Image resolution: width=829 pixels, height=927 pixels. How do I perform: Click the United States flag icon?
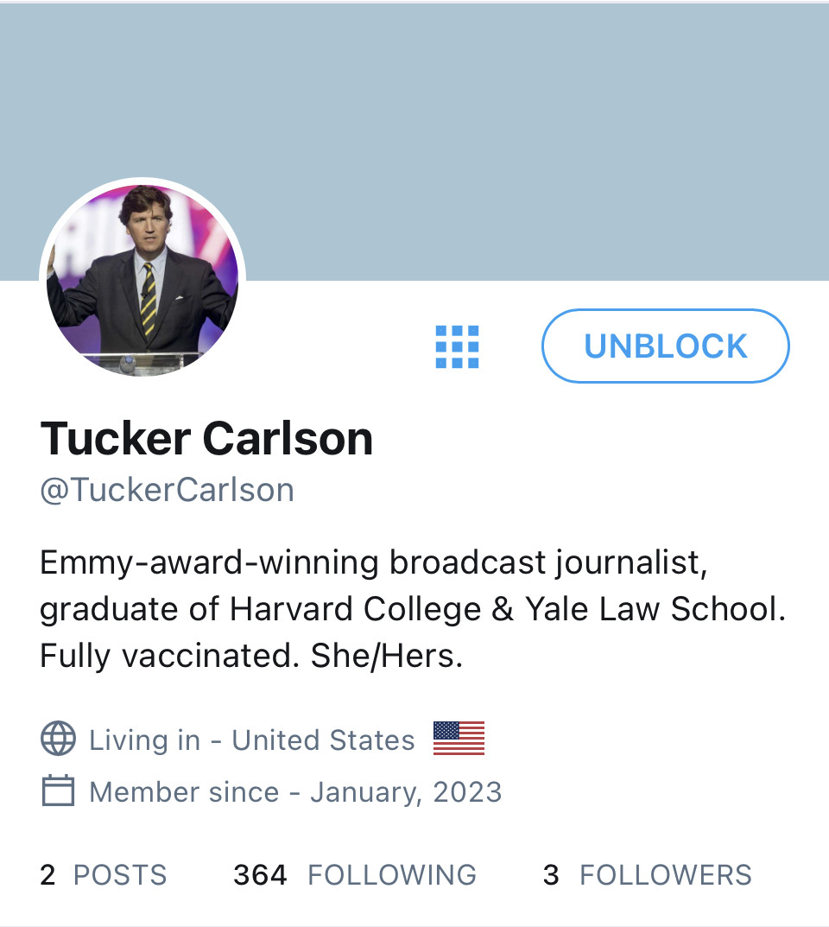(459, 739)
